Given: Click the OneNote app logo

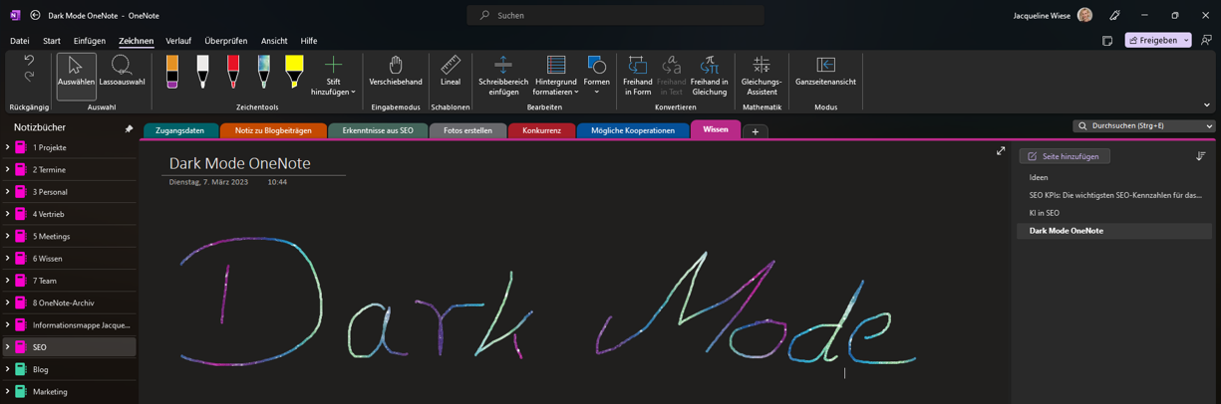Looking at the screenshot, I should (x=15, y=15).
